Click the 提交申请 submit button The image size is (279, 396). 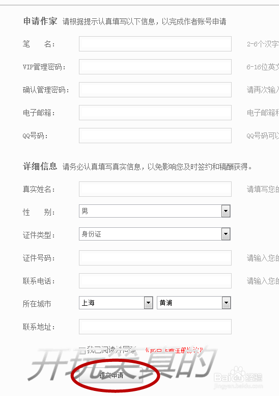[x=111, y=375]
